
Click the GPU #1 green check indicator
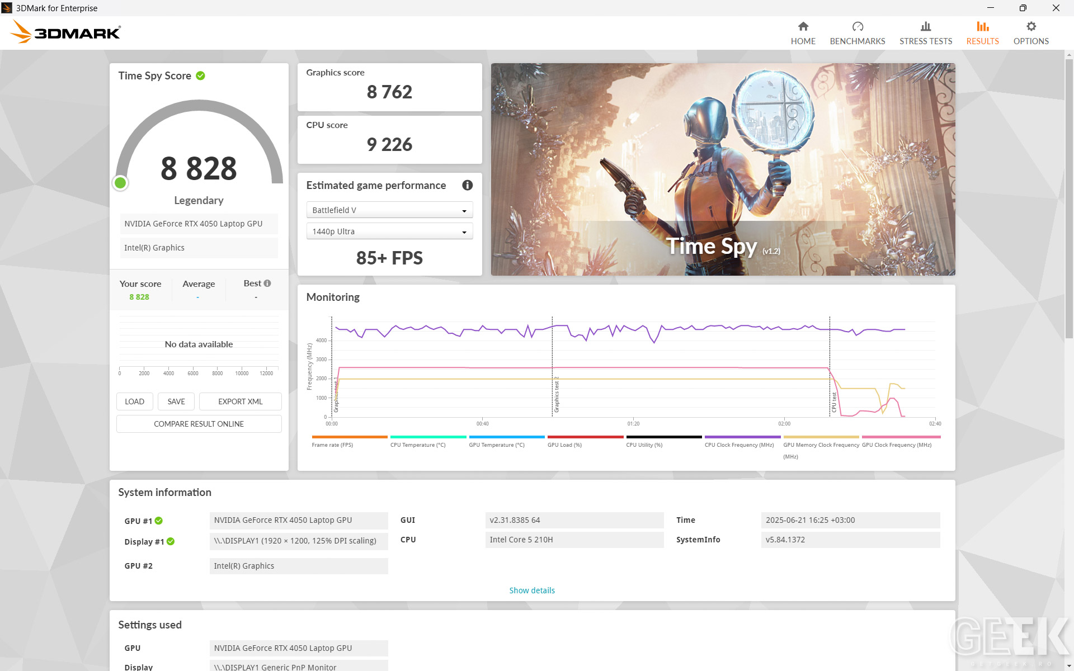(x=159, y=521)
